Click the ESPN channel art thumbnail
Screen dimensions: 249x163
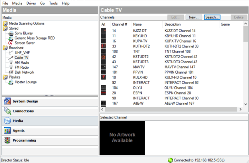[103, 93]
